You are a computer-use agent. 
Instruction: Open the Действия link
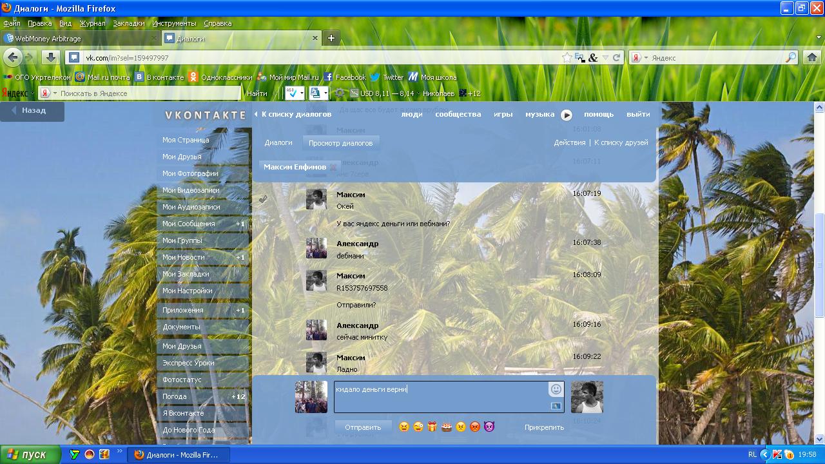click(570, 142)
